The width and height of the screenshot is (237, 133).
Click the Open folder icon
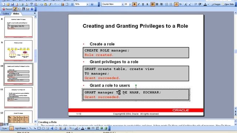(8, 4)
